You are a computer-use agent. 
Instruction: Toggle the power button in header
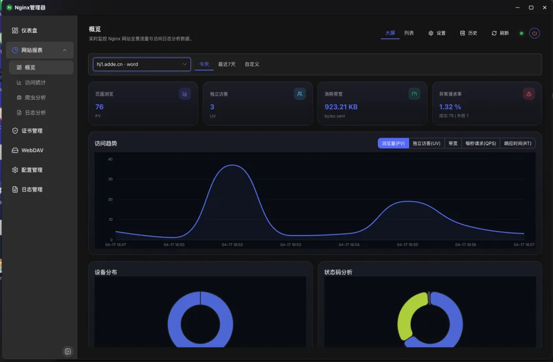pos(534,33)
